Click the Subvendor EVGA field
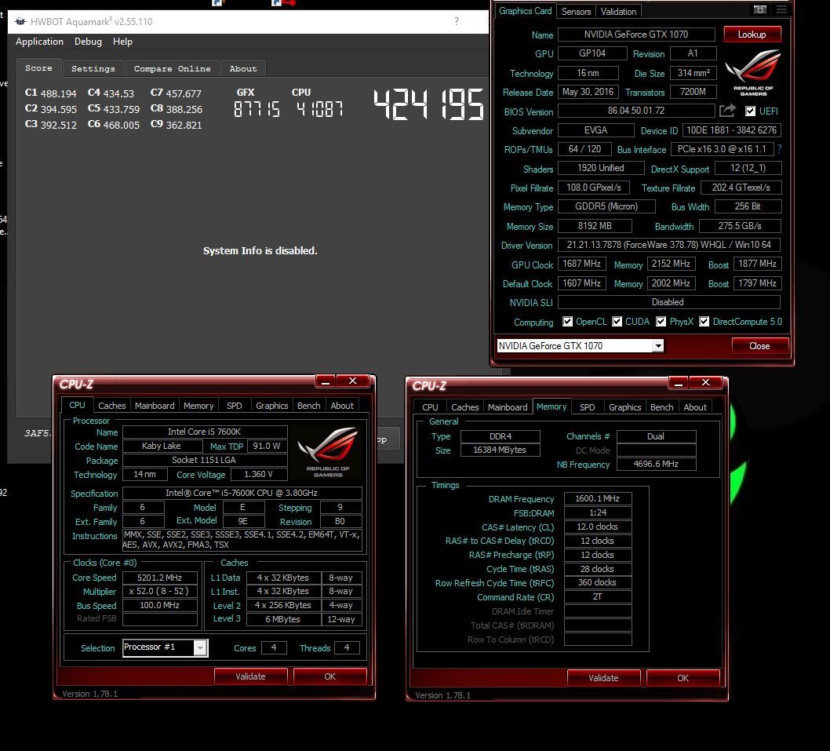The width and height of the screenshot is (830, 751). click(596, 130)
